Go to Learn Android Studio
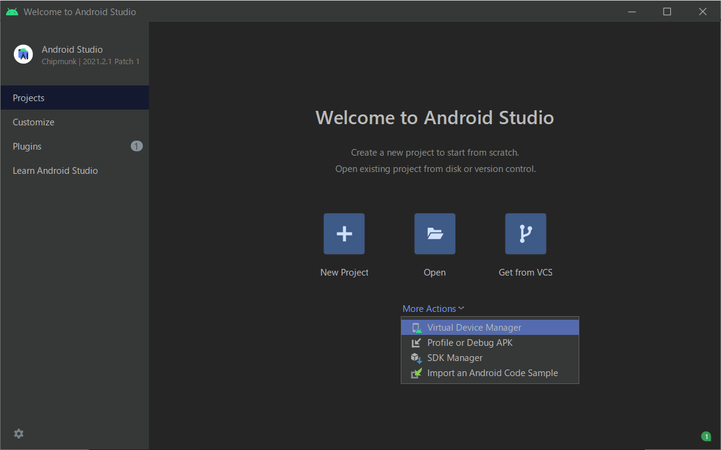Screen dimensions: 721x450 click(x=55, y=171)
